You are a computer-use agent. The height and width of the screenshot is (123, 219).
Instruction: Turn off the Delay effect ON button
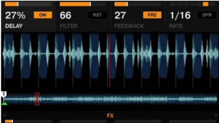click(x=43, y=15)
